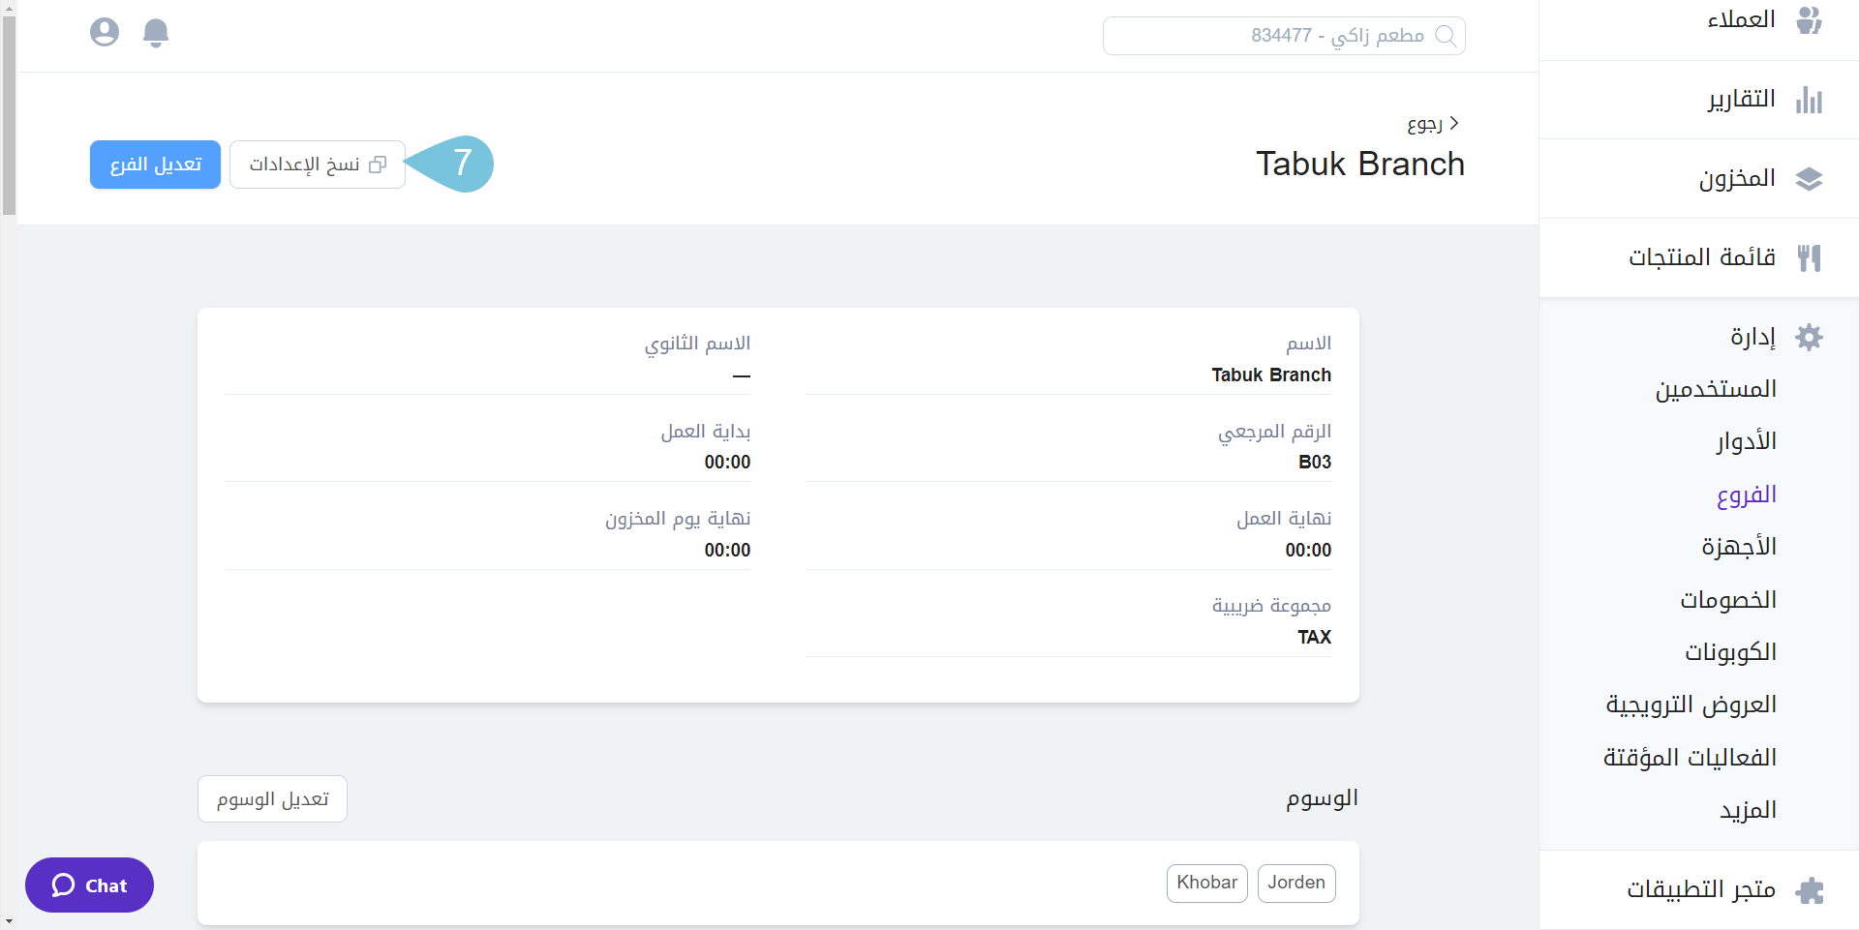1859x930 pixels.
Task: Click in the restaurant search field
Action: (1268, 36)
